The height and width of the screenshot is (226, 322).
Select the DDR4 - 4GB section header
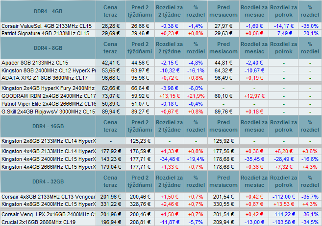(x=48, y=11)
